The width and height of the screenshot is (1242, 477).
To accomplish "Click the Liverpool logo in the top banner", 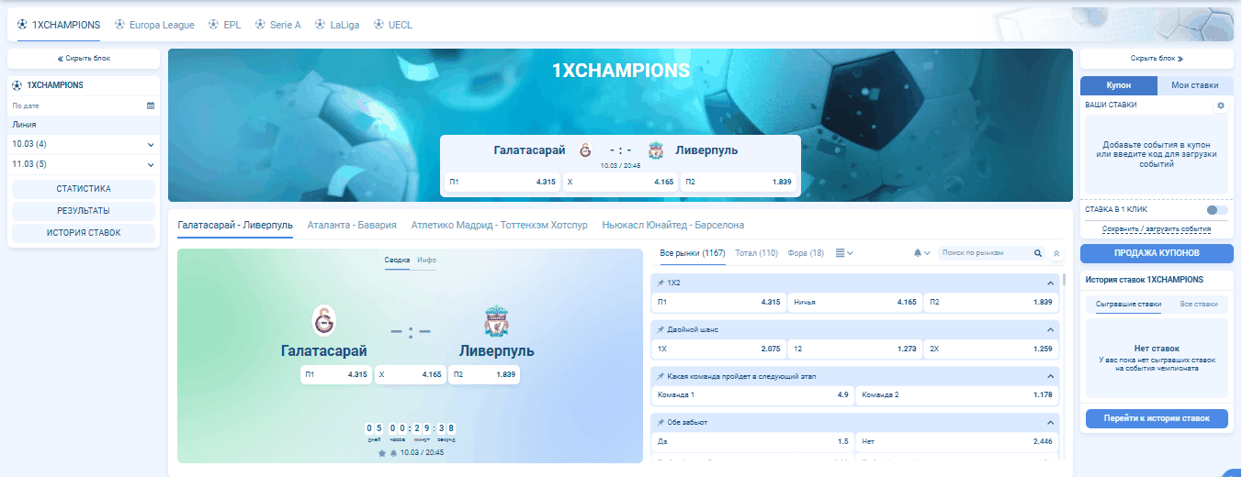I will coord(656,150).
